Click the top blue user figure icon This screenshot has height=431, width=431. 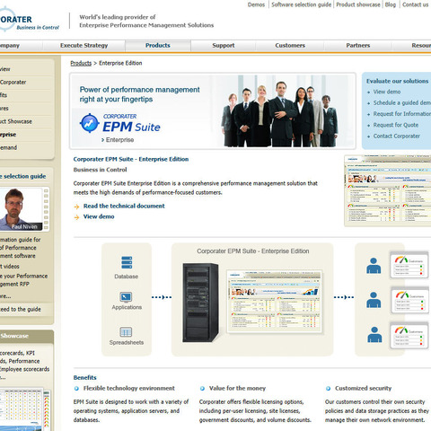click(374, 266)
